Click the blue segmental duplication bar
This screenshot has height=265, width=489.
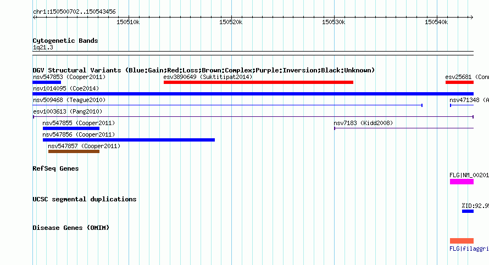tap(468, 211)
